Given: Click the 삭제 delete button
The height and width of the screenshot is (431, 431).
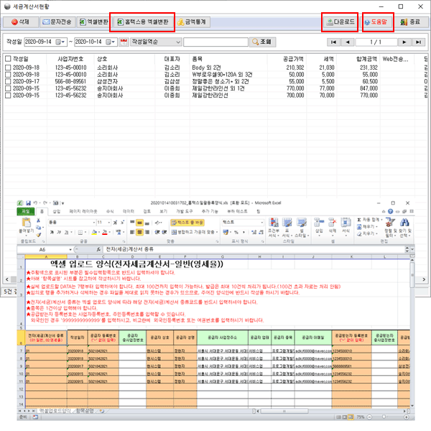Looking at the screenshot, I should coord(21,22).
